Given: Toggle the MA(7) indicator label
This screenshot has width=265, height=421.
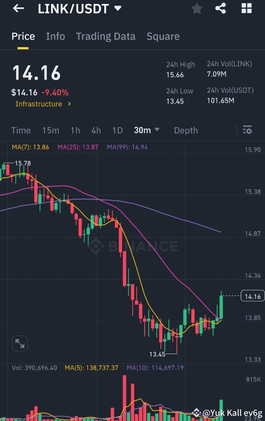Looking at the screenshot, I should (30, 147).
